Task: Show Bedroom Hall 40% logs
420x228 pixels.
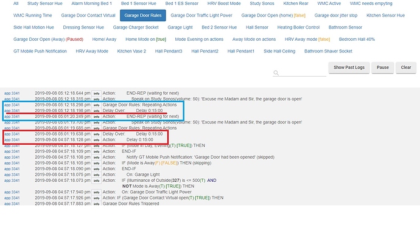Action: (357, 40)
